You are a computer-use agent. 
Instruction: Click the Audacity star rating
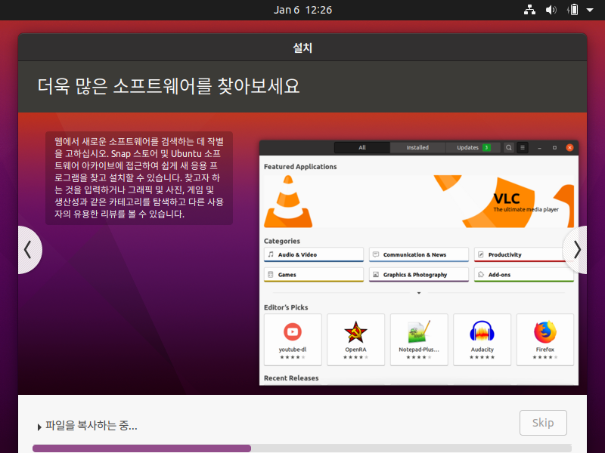click(482, 357)
